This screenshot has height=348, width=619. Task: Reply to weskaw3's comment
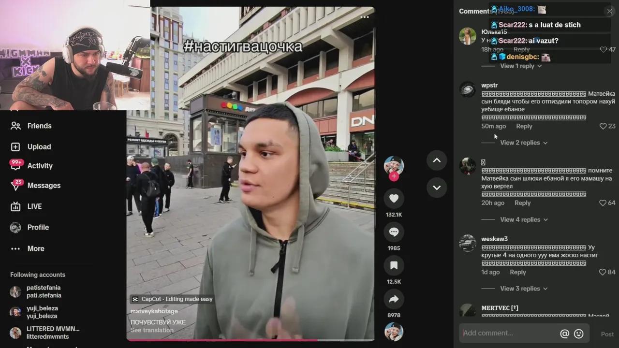click(x=517, y=272)
